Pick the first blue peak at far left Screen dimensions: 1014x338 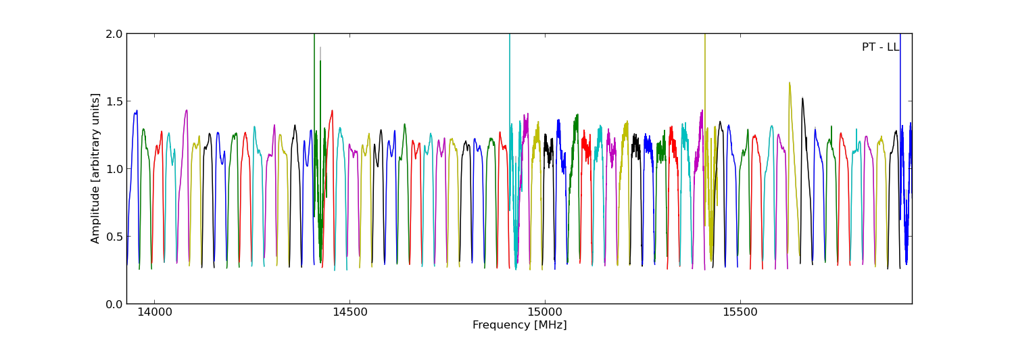pyautogui.click(x=136, y=112)
